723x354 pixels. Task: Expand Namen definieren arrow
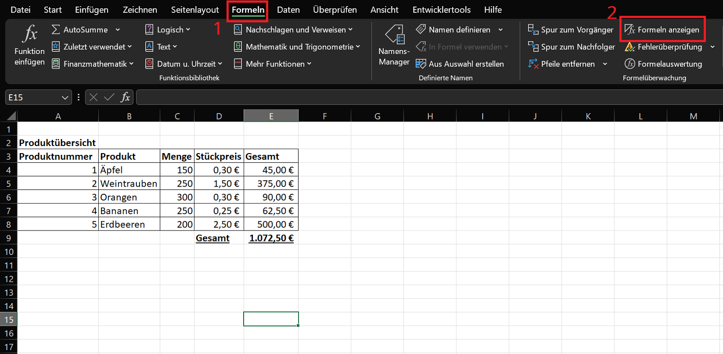tap(501, 30)
